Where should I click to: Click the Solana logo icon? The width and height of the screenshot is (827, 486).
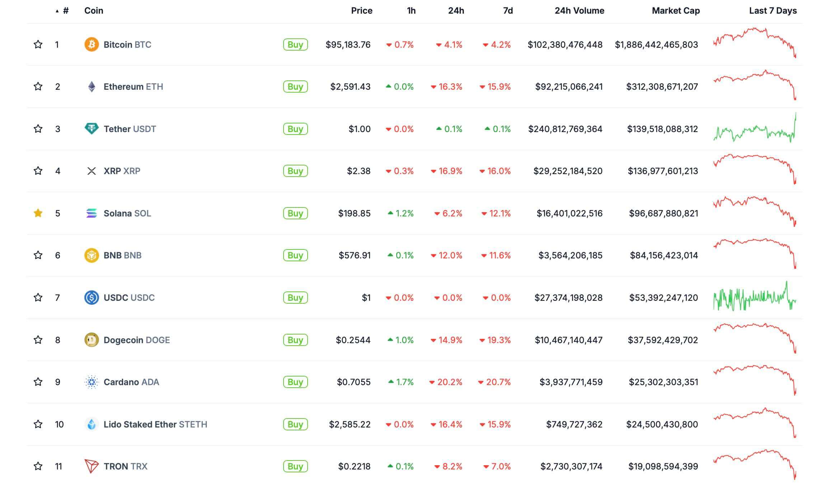pos(92,213)
